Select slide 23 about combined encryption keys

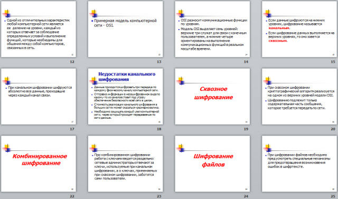point(126,164)
